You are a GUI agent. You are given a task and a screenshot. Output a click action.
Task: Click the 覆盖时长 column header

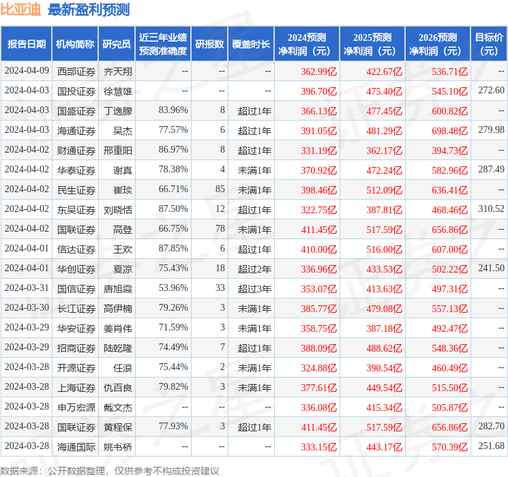[251, 44]
